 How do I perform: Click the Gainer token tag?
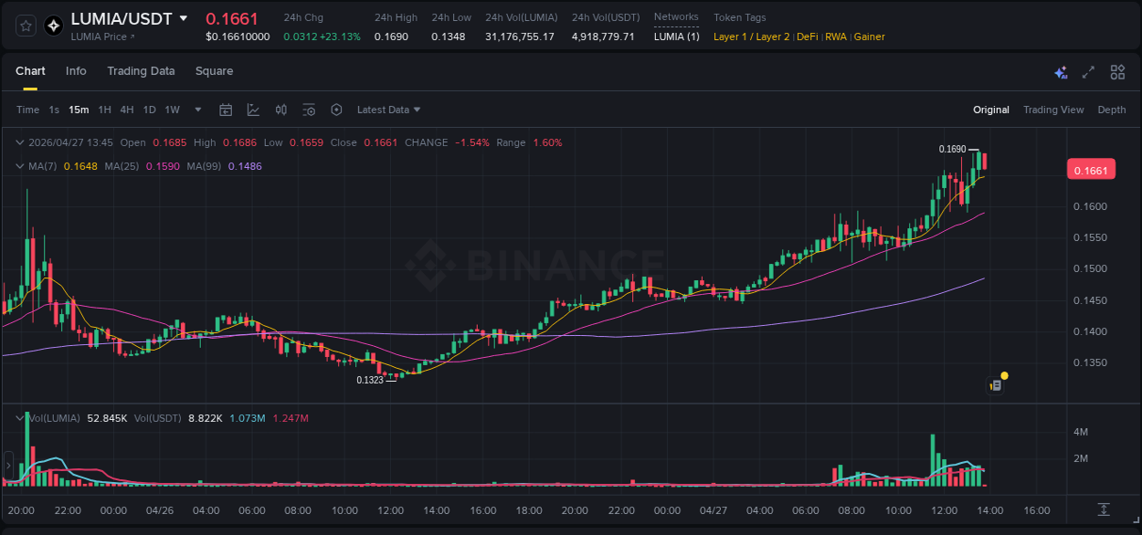[869, 37]
